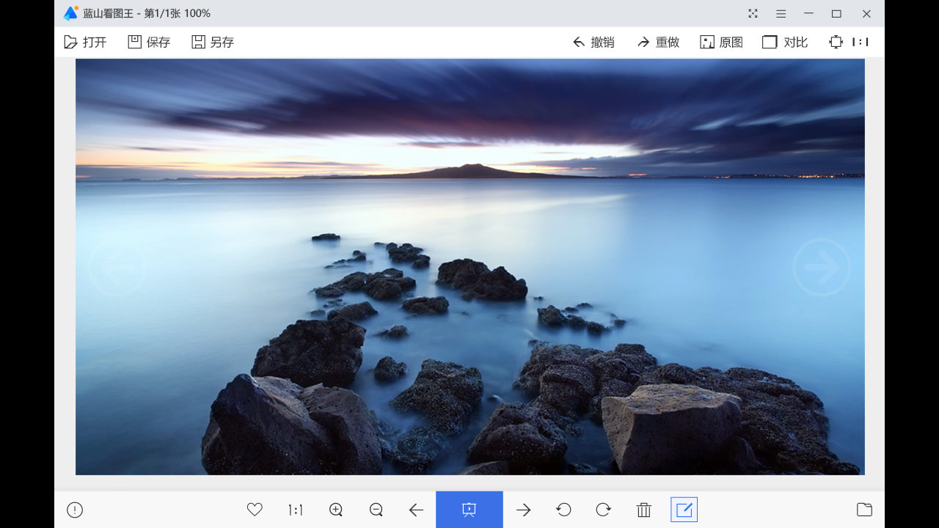Go to previous image in bottom toolbar
939x528 pixels.
(416, 510)
